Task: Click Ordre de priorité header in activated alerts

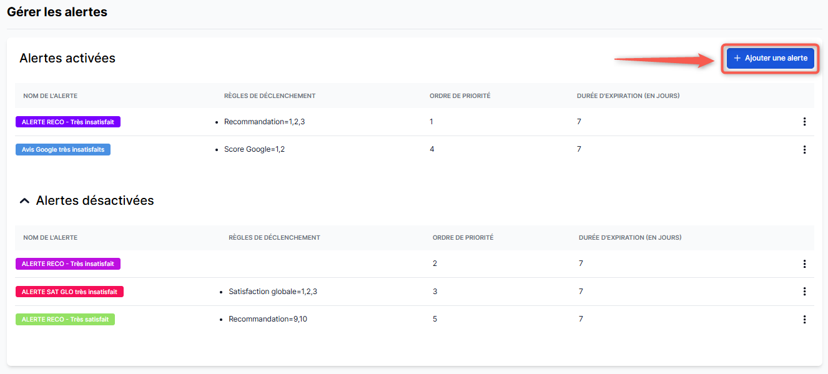Action: [x=460, y=96]
